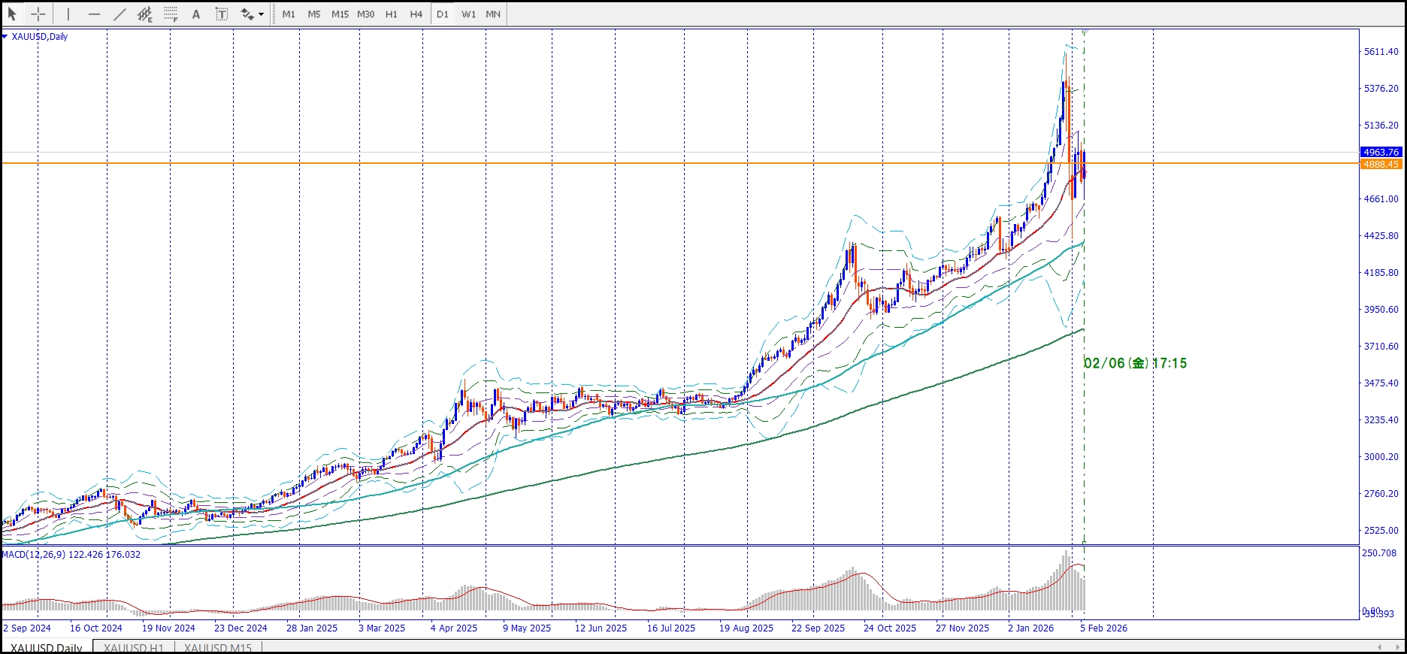Switch to the XAUUSD,H1 chart tab
Viewport: 1407px width, 654px height.
[x=133, y=648]
